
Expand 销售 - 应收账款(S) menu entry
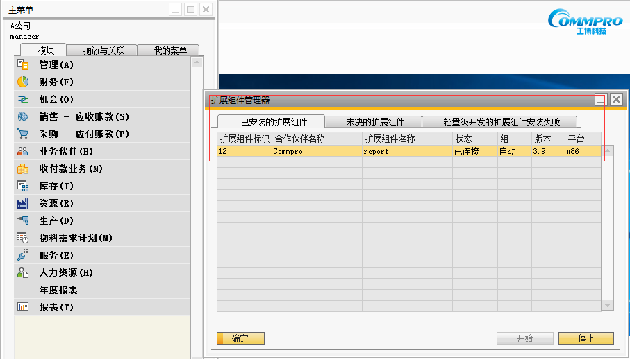click(102, 116)
